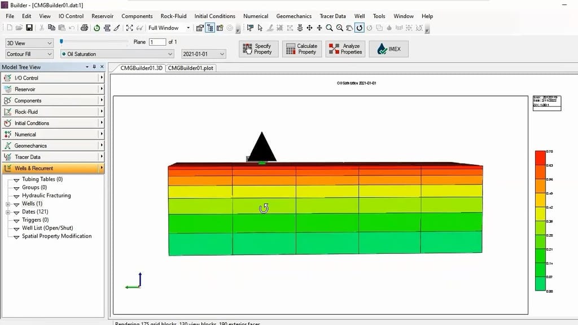Select the probe pointer with screen icon

250,28
